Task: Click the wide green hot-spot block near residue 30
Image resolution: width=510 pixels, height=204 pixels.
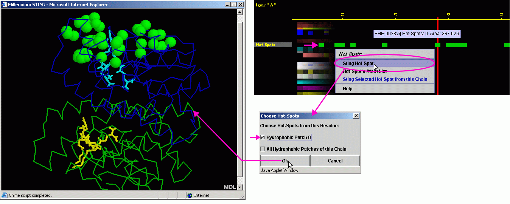Action: tap(456, 45)
